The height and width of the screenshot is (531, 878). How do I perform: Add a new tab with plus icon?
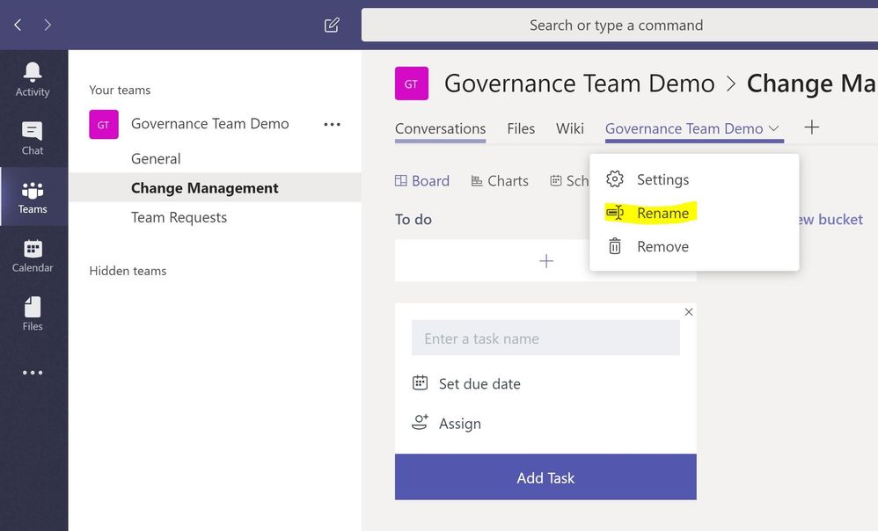point(812,127)
